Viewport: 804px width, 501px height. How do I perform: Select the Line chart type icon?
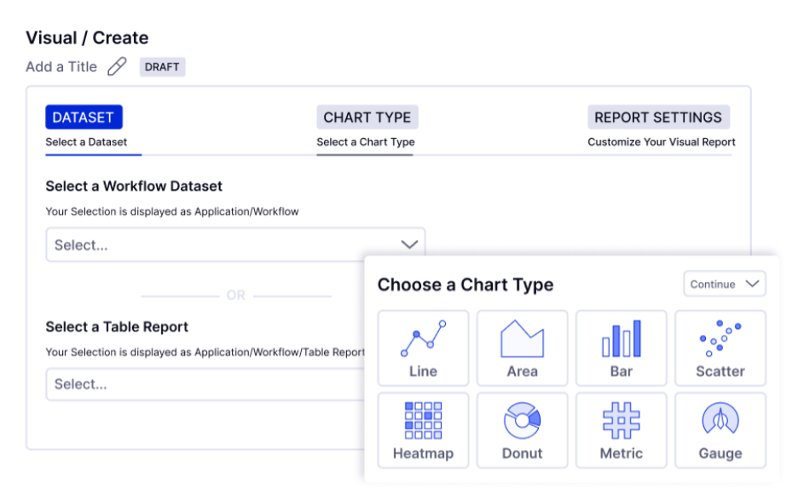tap(424, 338)
